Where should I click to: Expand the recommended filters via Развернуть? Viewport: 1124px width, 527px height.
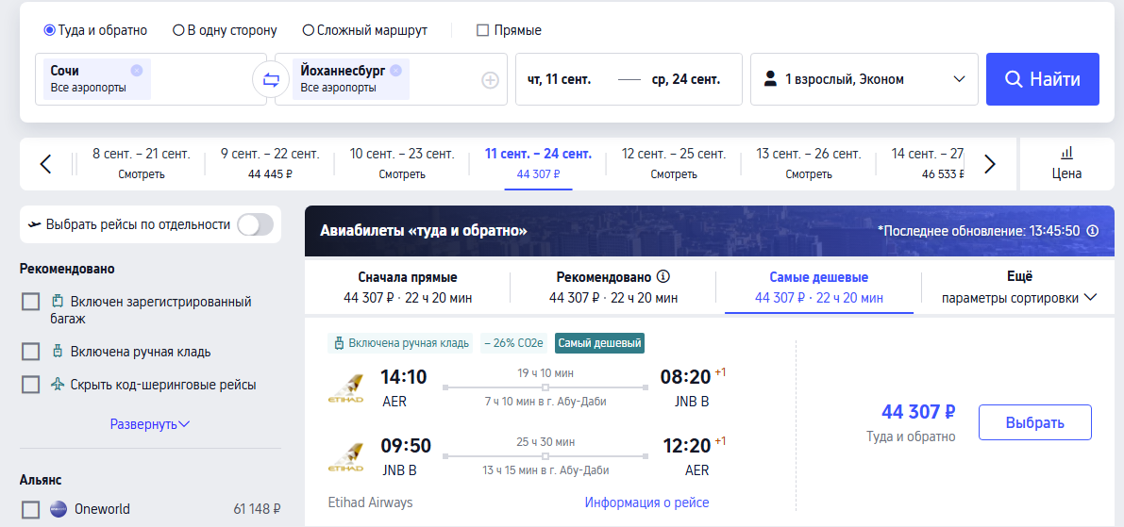150,424
